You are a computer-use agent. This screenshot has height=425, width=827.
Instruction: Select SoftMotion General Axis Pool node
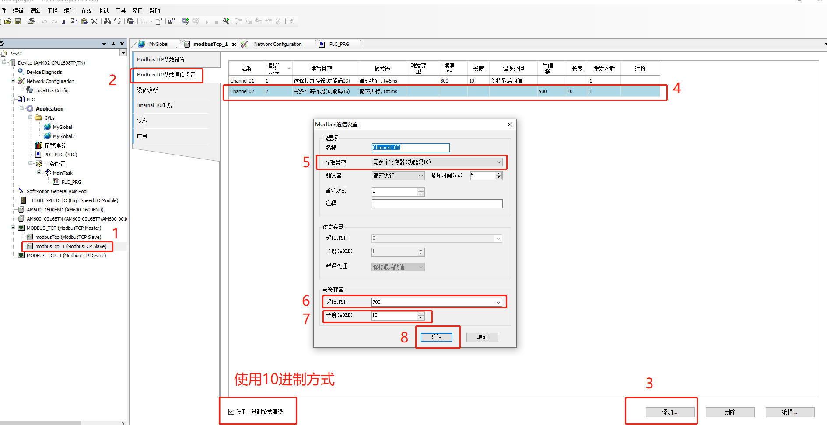(57, 191)
